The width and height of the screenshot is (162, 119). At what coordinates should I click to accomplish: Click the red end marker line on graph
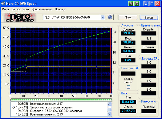(110, 60)
